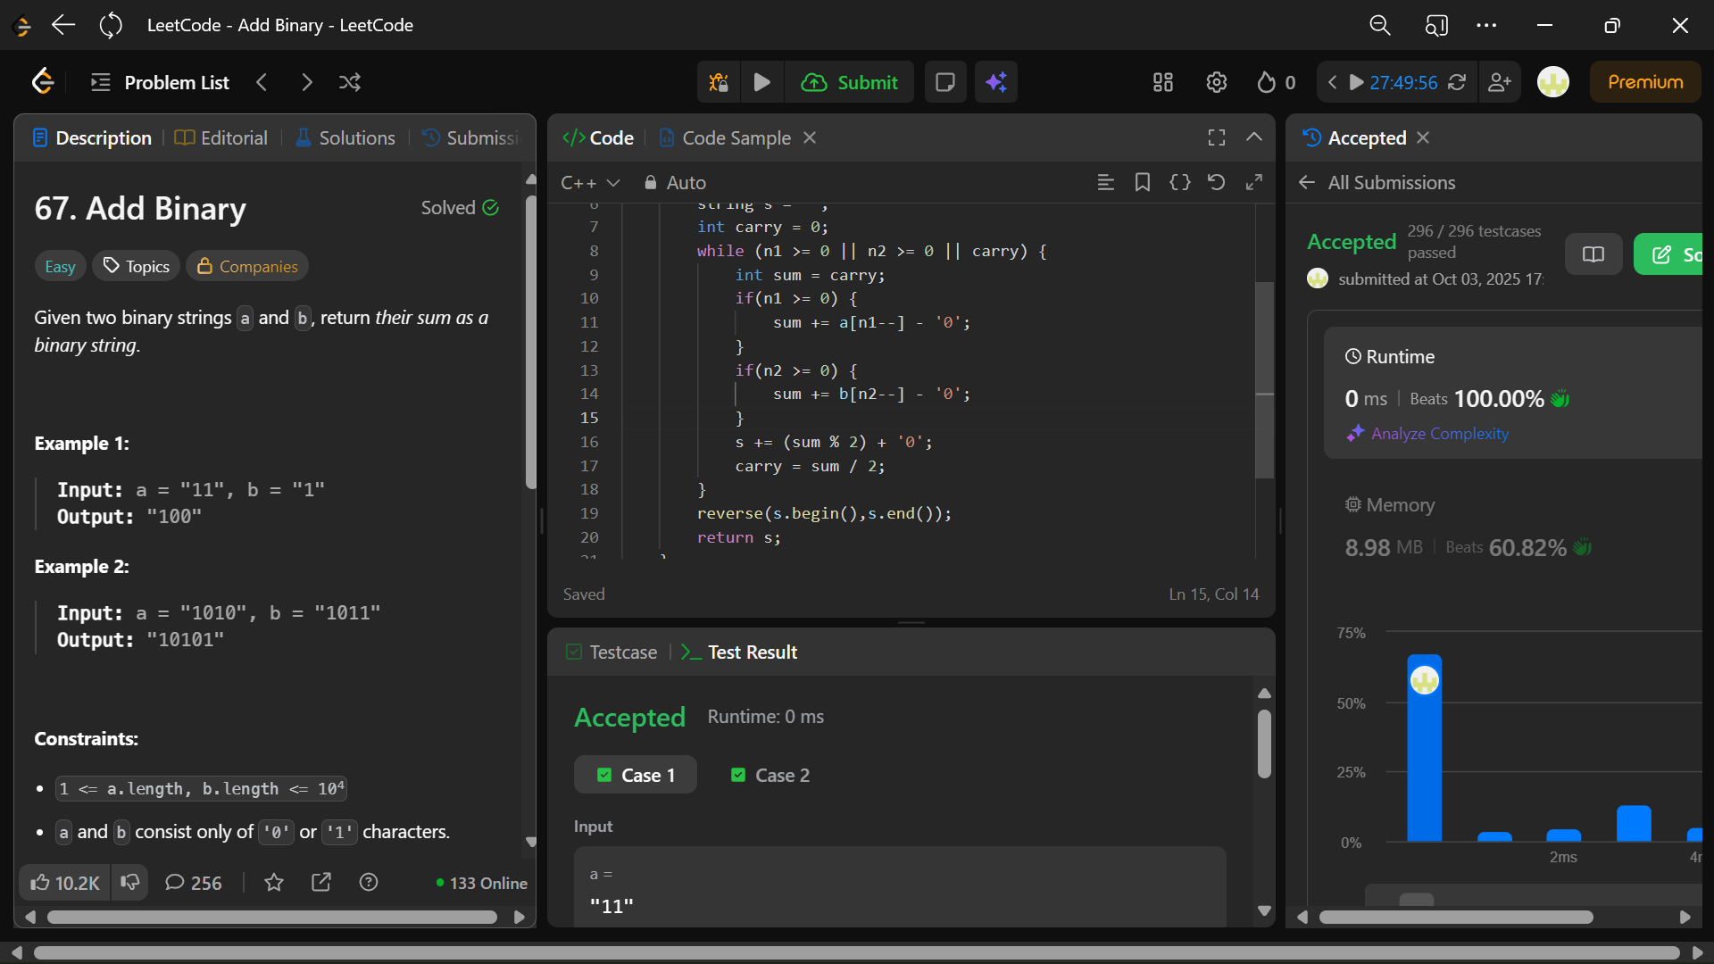Bookmark the code with bookmark icon
Viewport: 1714px width, 964px height.
(x=1142, y=182)
